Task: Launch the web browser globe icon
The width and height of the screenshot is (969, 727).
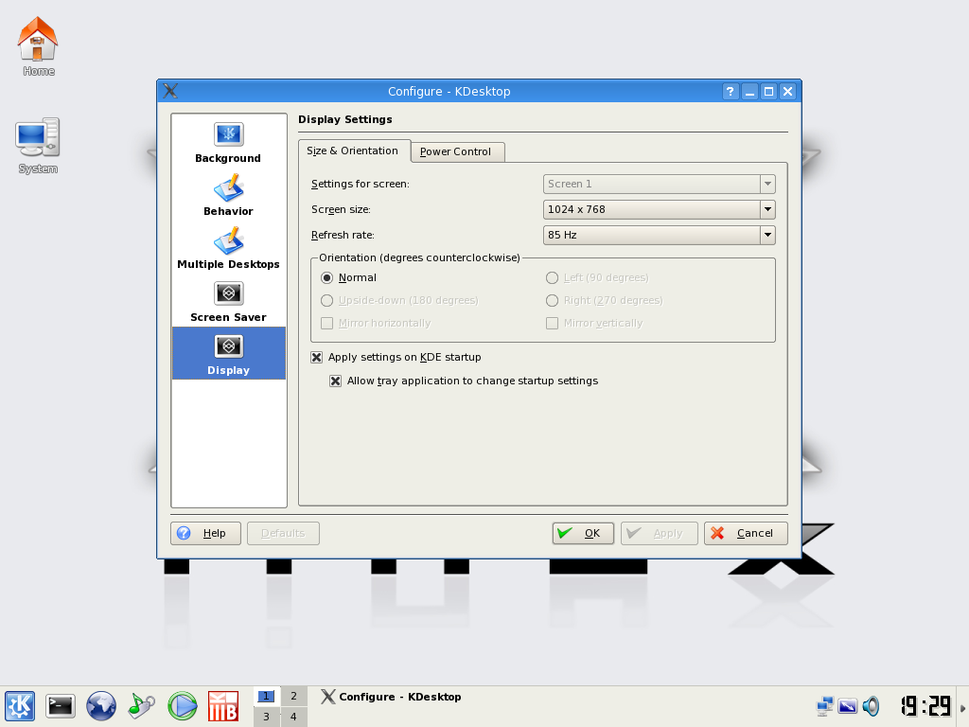Action: [x=100, y=705]
